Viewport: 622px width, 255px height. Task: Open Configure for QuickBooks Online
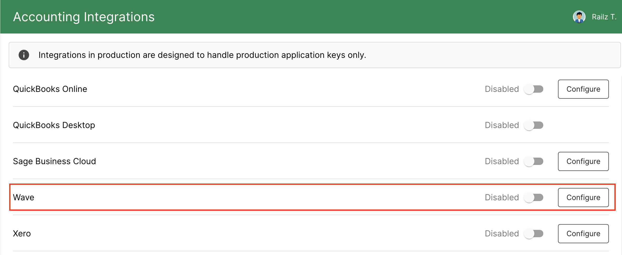583,89
